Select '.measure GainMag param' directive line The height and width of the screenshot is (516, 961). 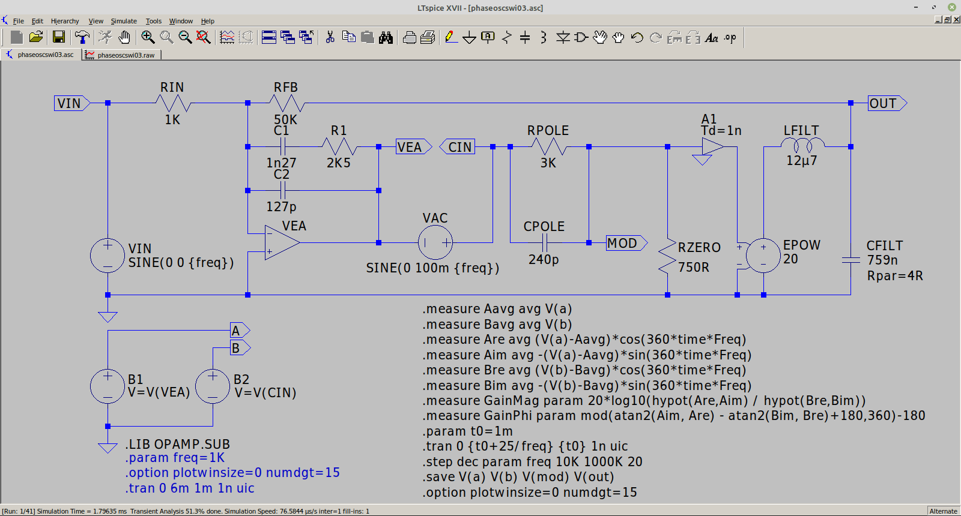click(644, 401)
